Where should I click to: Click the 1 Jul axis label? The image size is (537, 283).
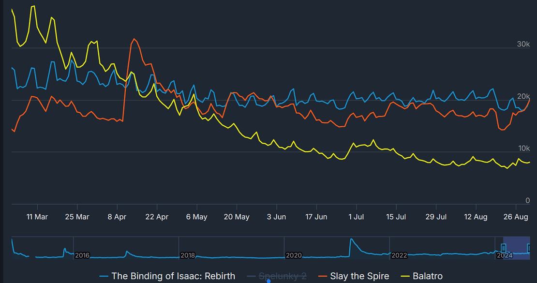pyautogui.click(x=356, y=217)
